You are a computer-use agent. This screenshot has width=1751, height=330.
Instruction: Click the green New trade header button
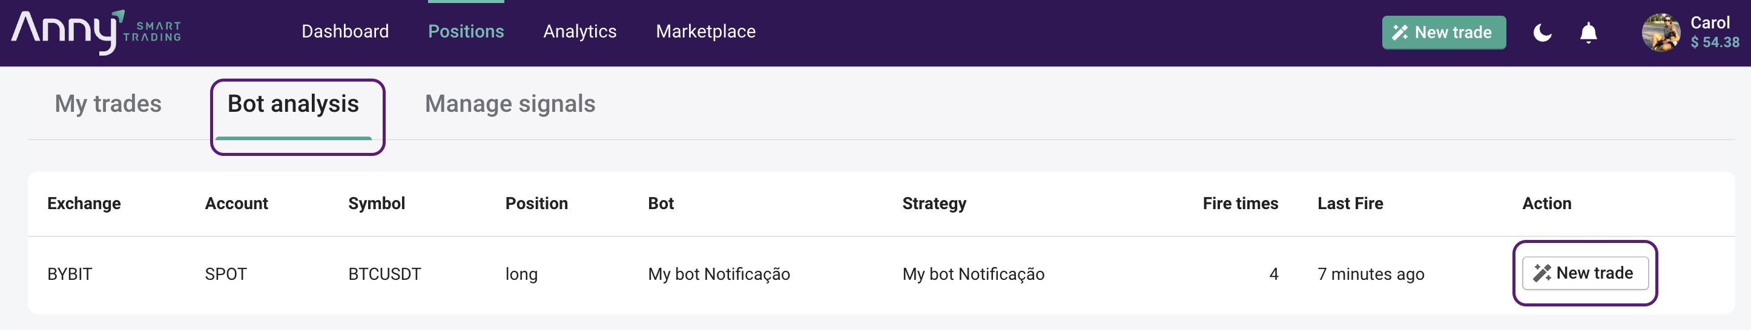pos(1443,33)
